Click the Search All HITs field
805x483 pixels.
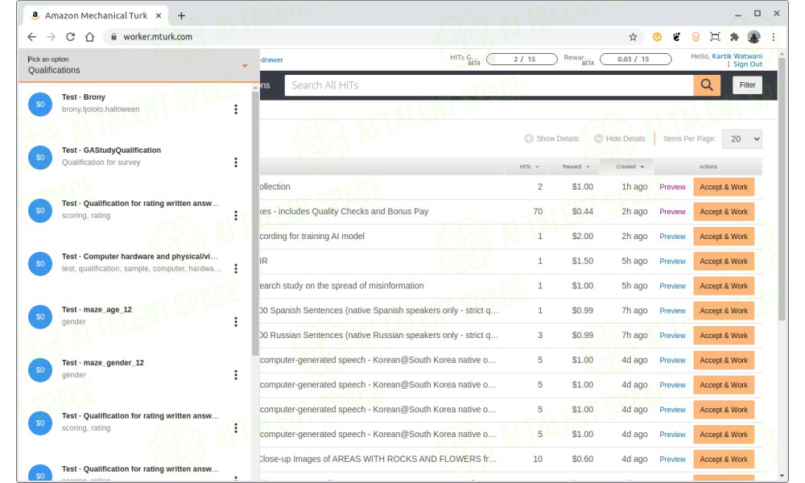489,85
